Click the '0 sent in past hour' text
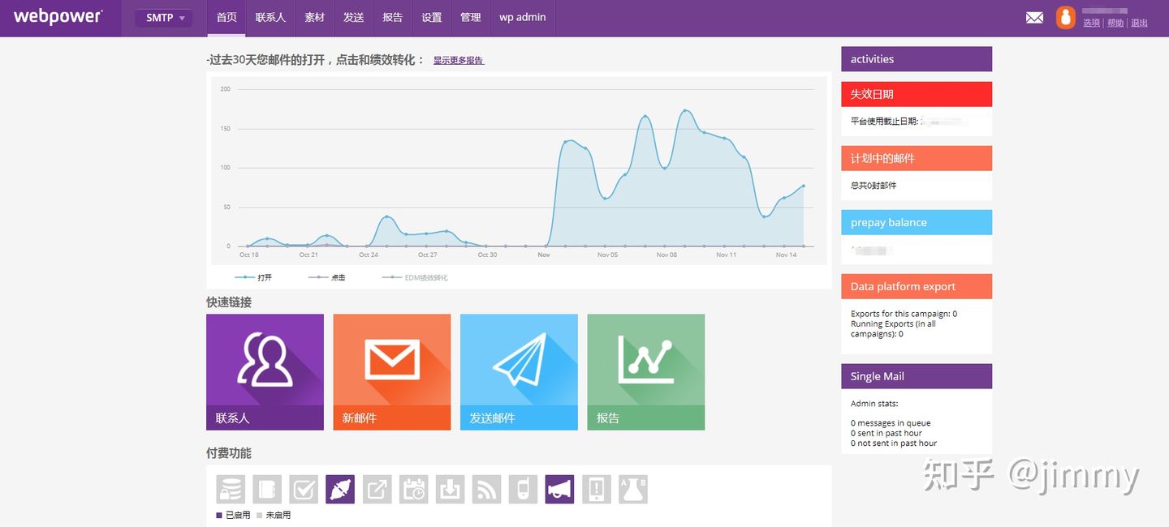 886,433
